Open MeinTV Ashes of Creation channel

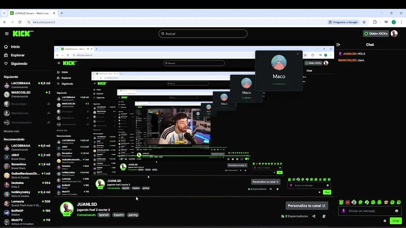pos(27,222)
